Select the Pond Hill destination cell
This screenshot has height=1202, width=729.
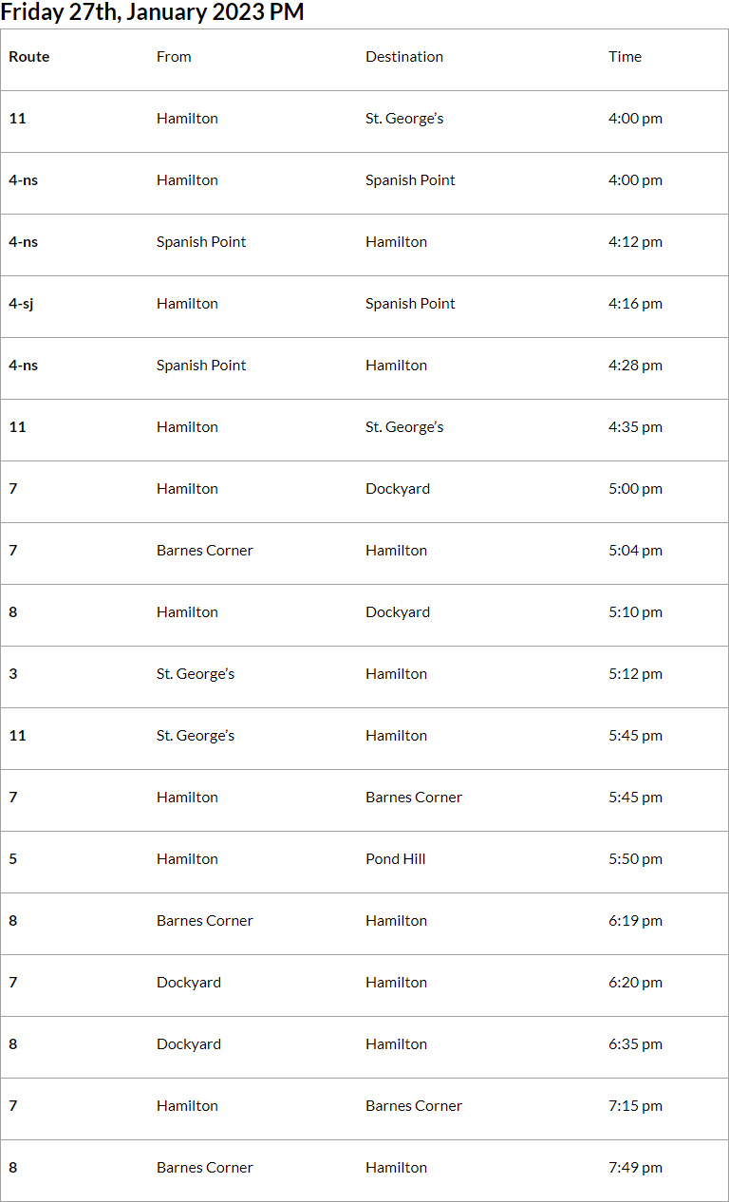[395, 859]
